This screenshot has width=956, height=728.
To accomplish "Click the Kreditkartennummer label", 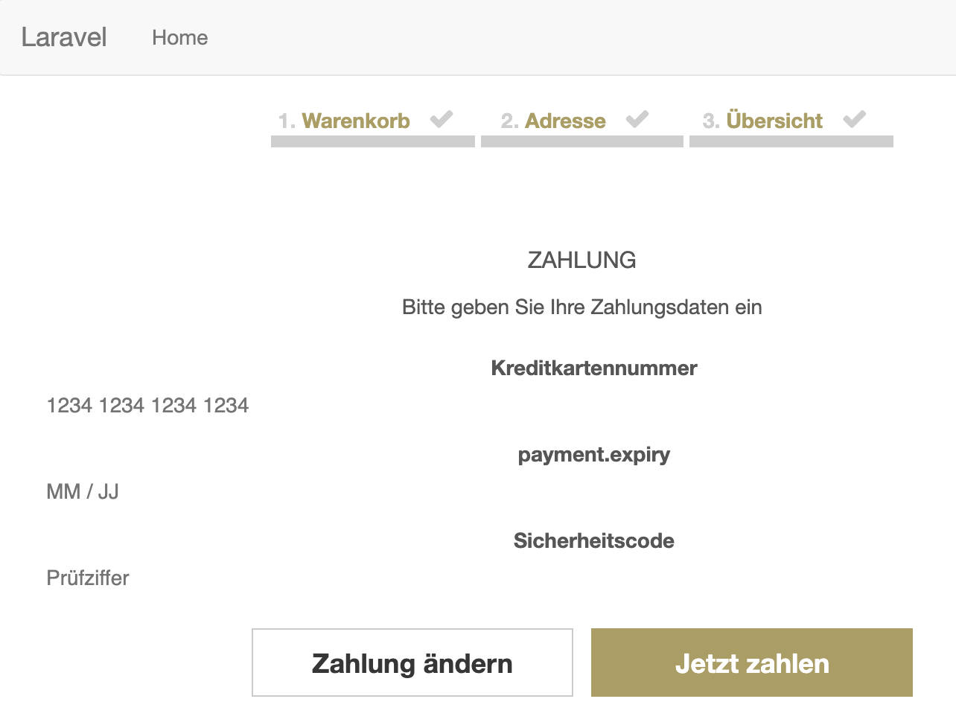I will [x=594, y=368].
